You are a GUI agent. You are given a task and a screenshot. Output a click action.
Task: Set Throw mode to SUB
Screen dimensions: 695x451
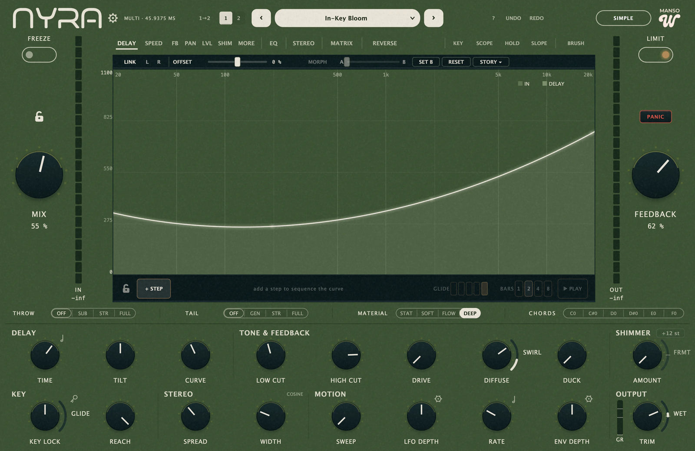(x=83, y=313)
